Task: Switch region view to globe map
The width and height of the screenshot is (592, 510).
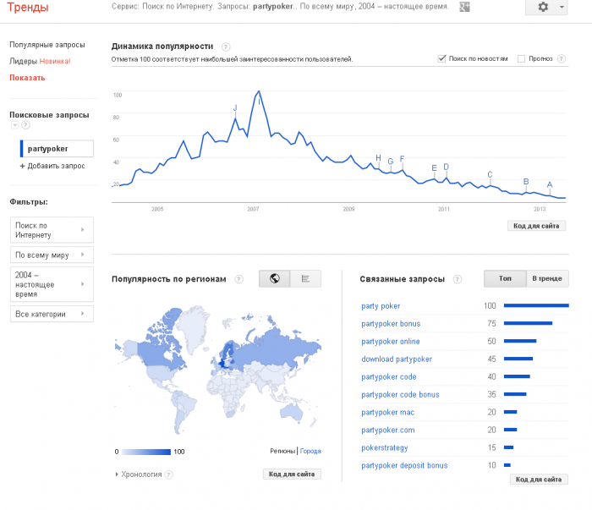Action: (x=274, y=278)
